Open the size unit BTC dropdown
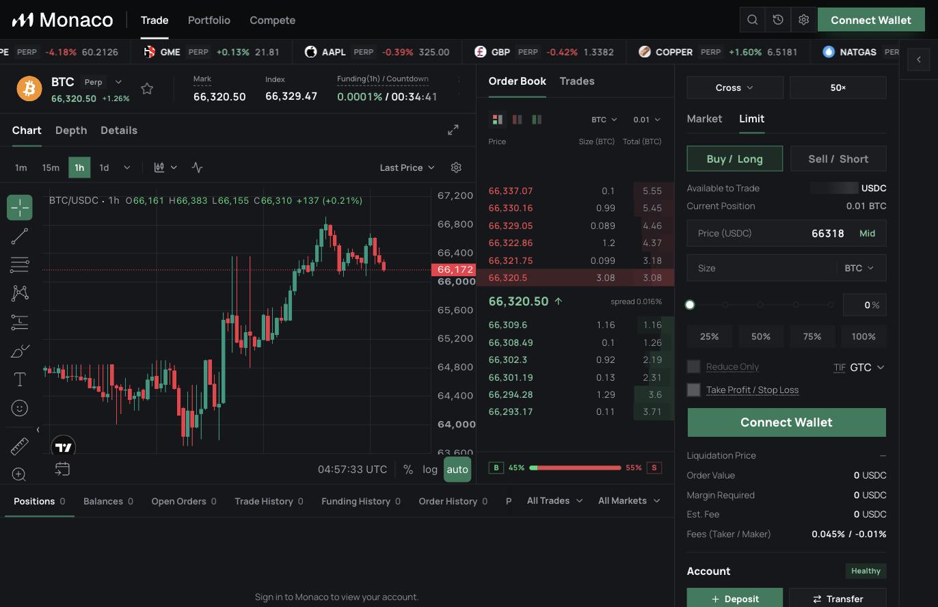The image size is (938, 607). tap(859, 268)
